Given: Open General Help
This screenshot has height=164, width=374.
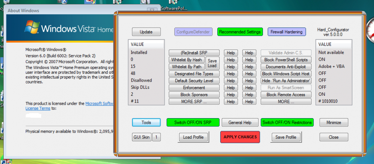Looking at the screenshot, I should (x=239, y=122).
